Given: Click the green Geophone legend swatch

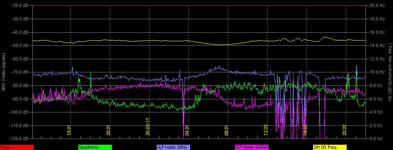Looking at the screenshot, I should (95, 148).
